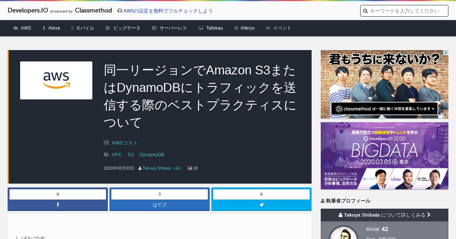This screenshot has height=239, width=456.
Task: Open the Developers.IO 2020 BIGDATA event banner
Action: click(x=385, y=156)
